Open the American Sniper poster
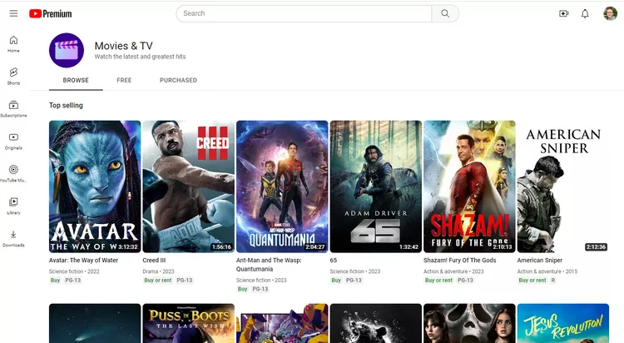This screenshot has width=624, height=343. (x=563, y=186)
